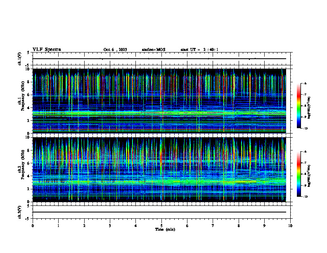
Task: Click the ch.3 voltage waveform trace panel
Action: [161, 212]
